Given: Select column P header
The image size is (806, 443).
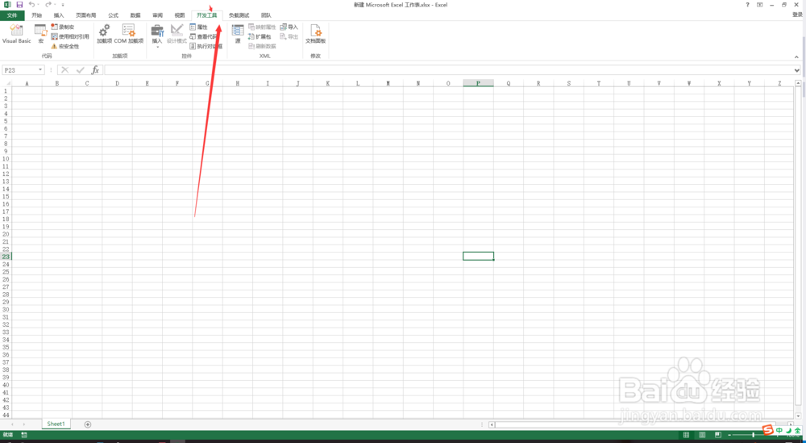Looking at the screenshot, I should click(478, 83).
